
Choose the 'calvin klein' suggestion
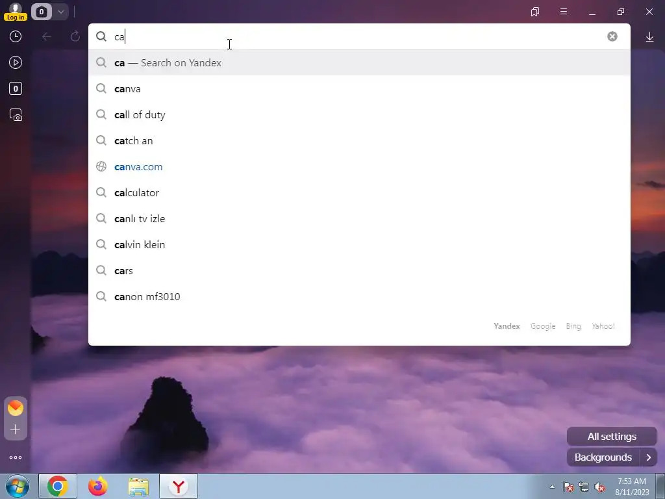[x=359, y=245]
